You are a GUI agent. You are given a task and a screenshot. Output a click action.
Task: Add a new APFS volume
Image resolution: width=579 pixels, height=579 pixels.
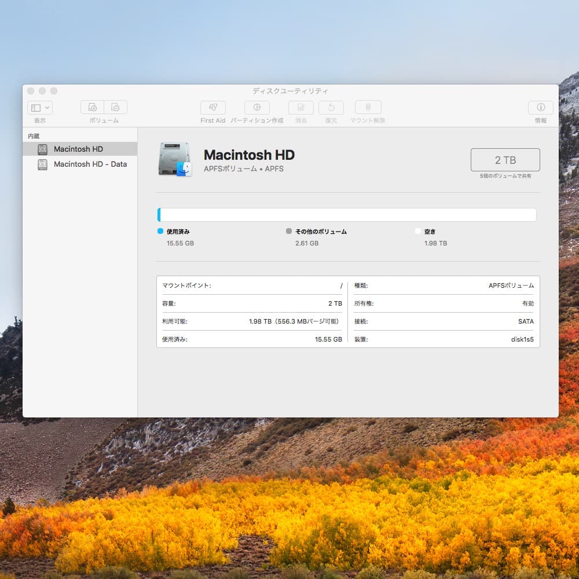[92, 108]
